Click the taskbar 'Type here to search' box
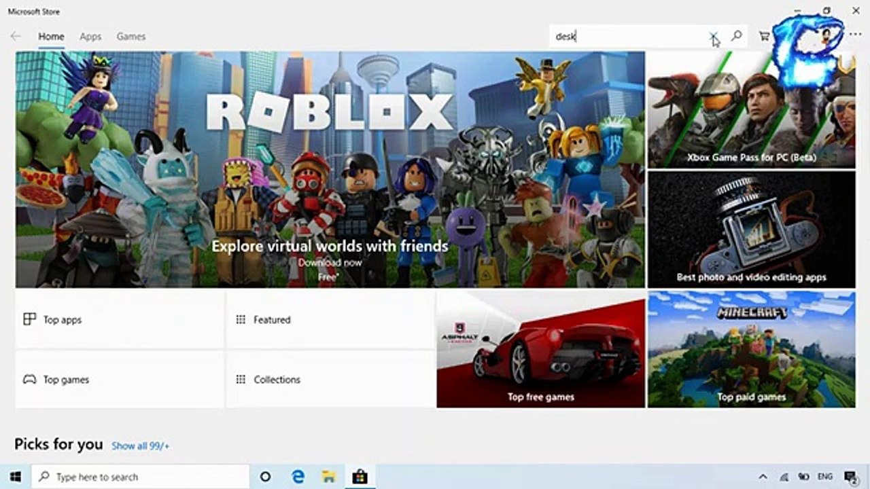The height and width of the screenshot is (489, 870). tap(141, 477)
